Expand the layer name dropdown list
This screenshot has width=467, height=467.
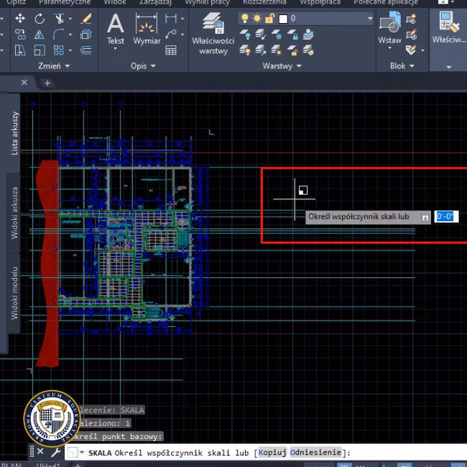coord(370,18)
